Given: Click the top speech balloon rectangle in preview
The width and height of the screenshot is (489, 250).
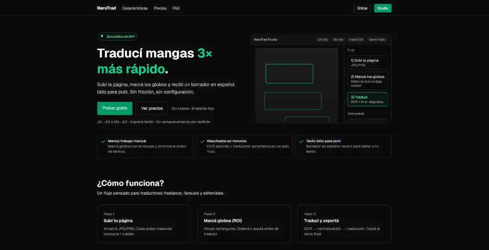Looking at the screenshot, I should (289, 73).
